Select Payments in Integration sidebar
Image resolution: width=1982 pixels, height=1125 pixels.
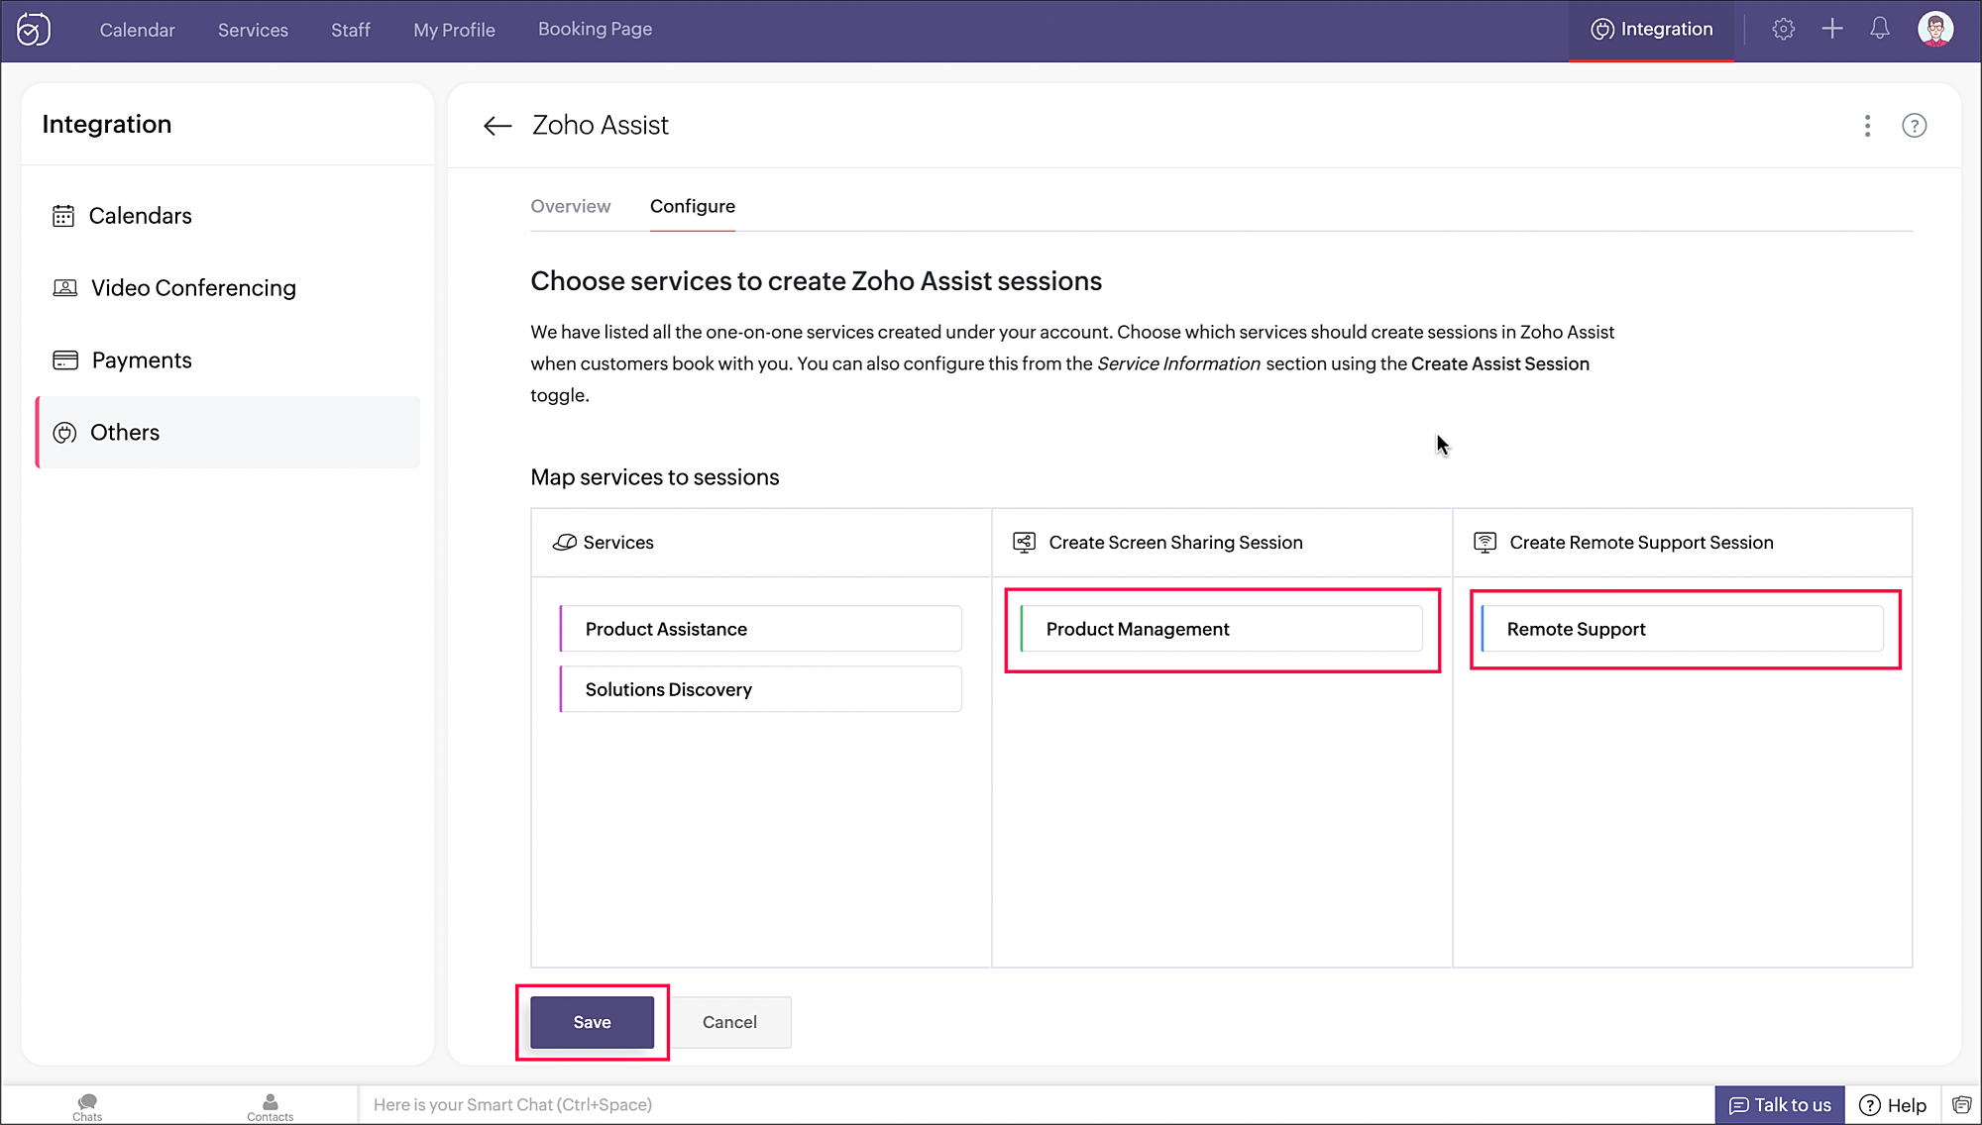pos(228,360)
